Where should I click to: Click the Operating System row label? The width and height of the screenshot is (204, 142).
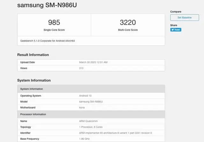[31, 96]
